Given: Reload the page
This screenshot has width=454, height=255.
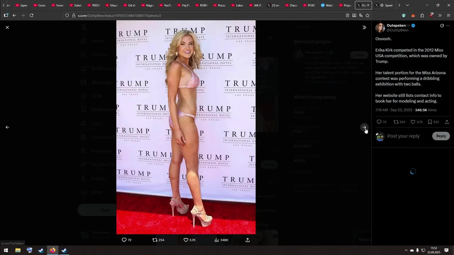Looking at the screenshot, I should point(32,15).
